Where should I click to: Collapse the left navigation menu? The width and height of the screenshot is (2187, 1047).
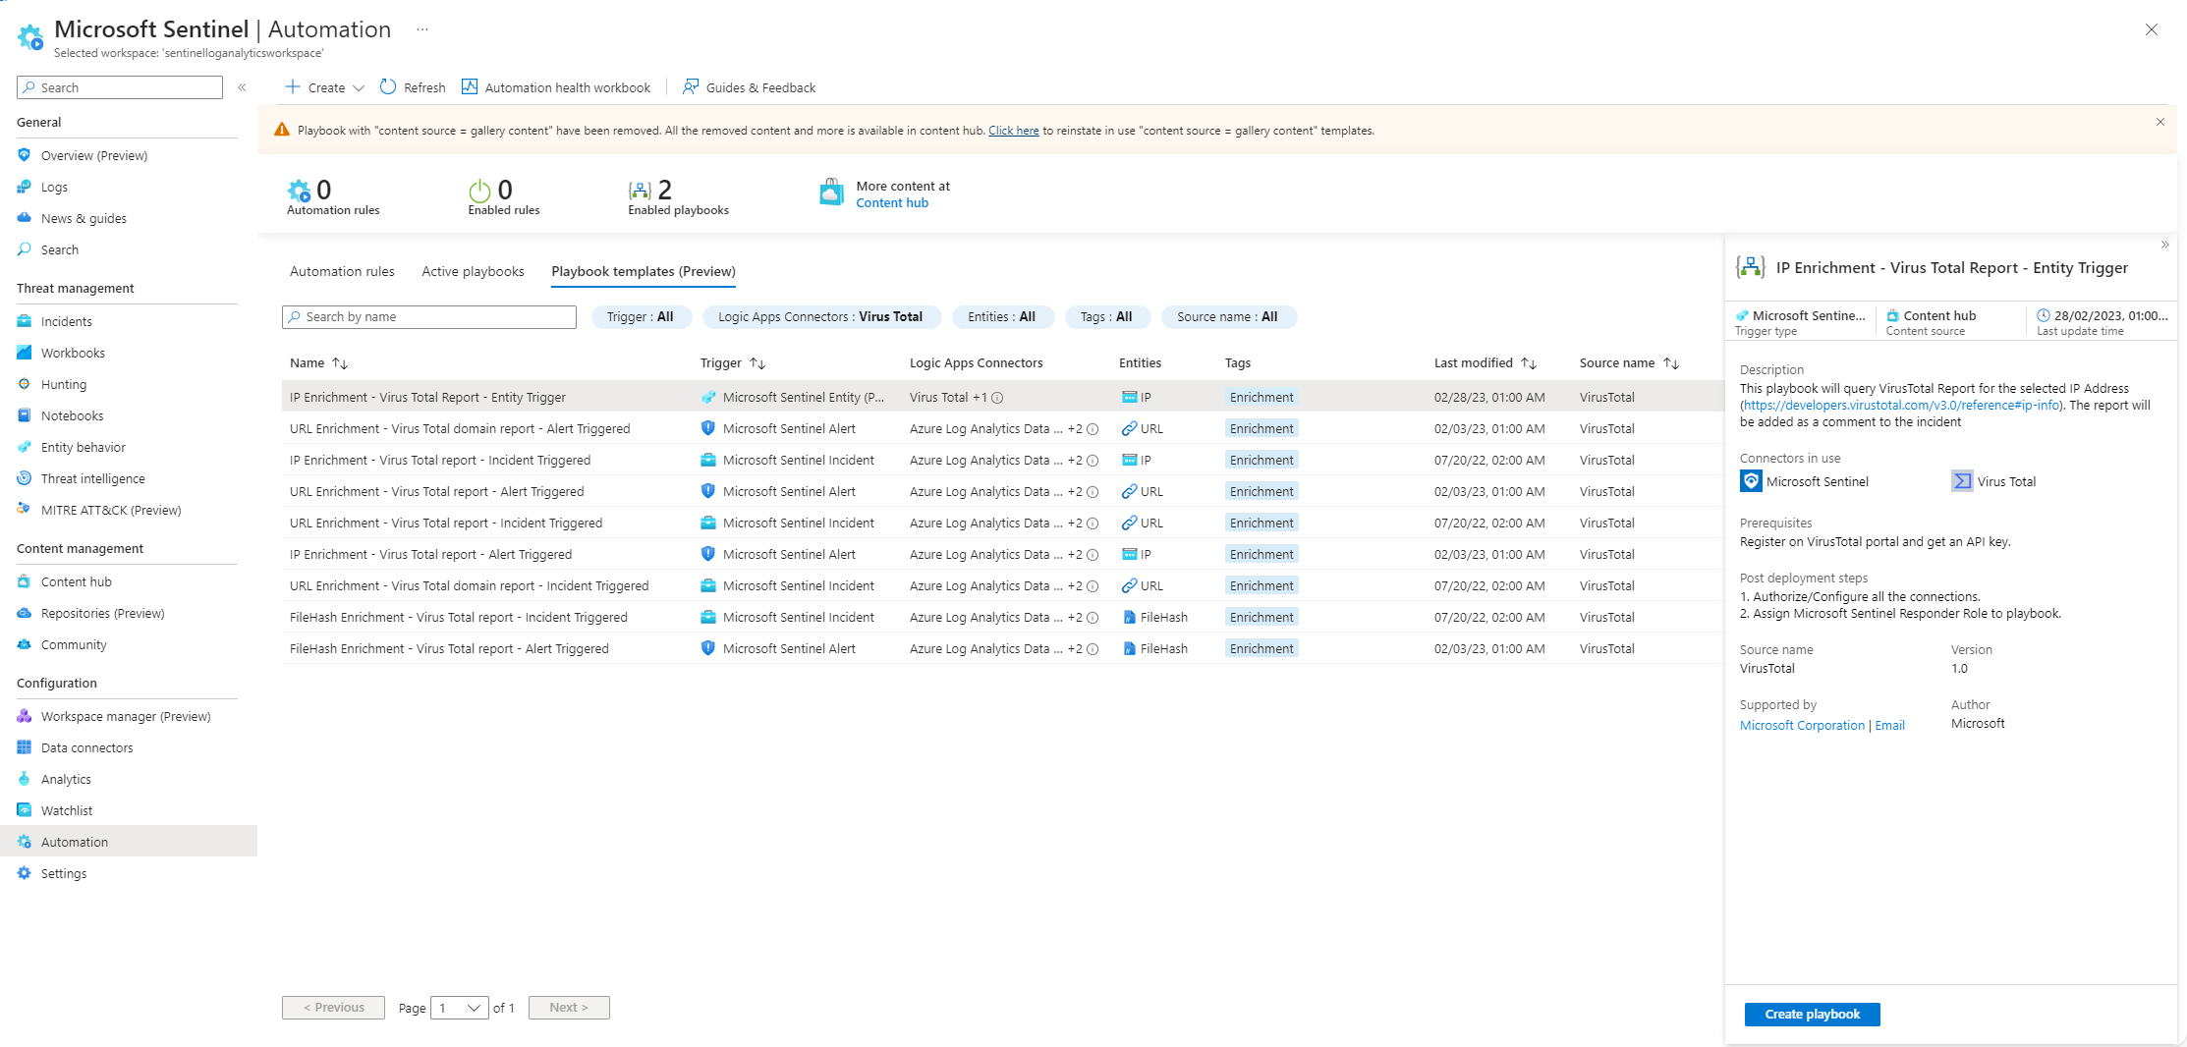click(x=242, y=87)
